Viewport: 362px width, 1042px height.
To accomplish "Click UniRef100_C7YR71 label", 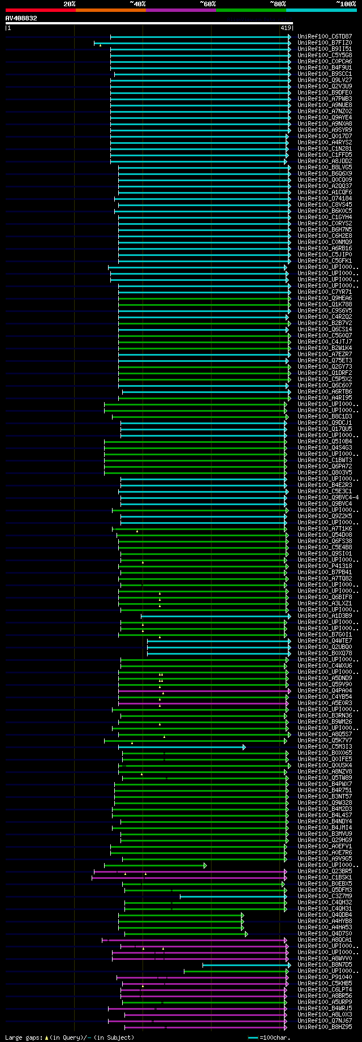I will 325,292.
